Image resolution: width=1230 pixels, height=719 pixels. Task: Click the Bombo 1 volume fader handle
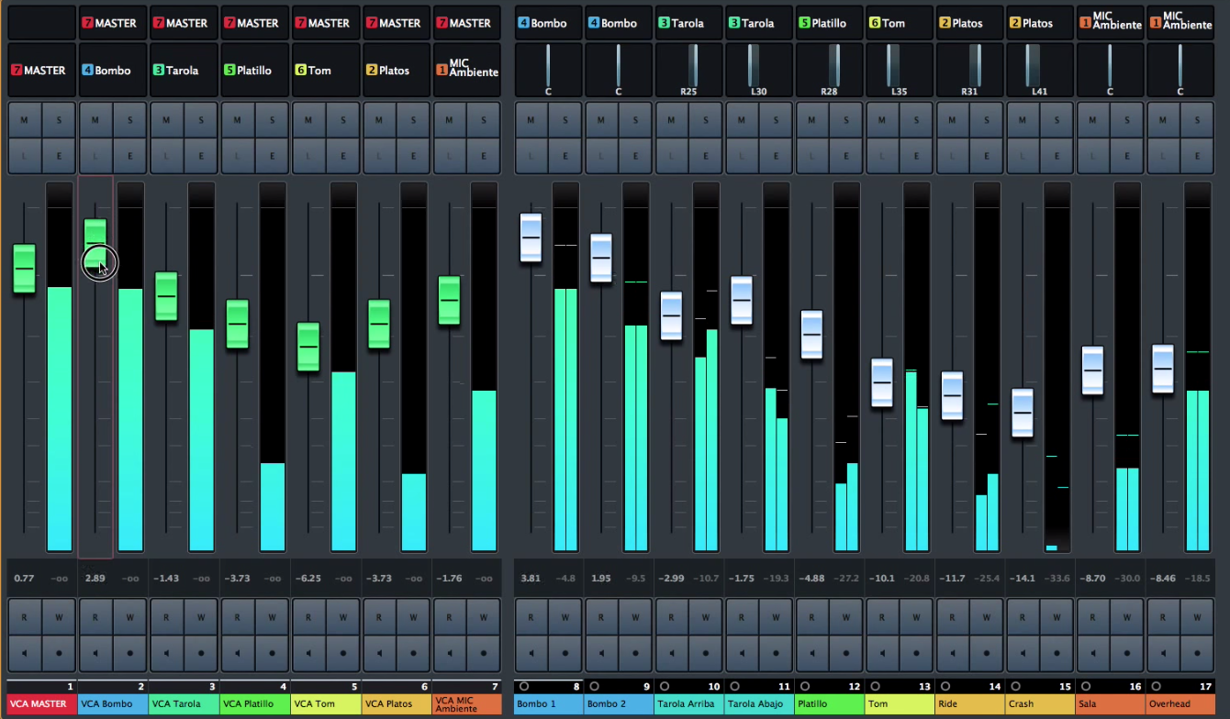coord(531,237)
